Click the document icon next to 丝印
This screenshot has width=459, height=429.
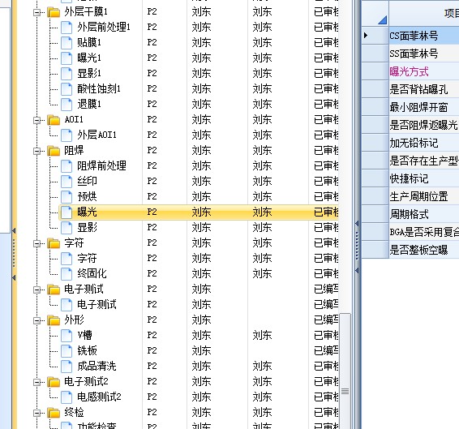(x=66, y=182)
